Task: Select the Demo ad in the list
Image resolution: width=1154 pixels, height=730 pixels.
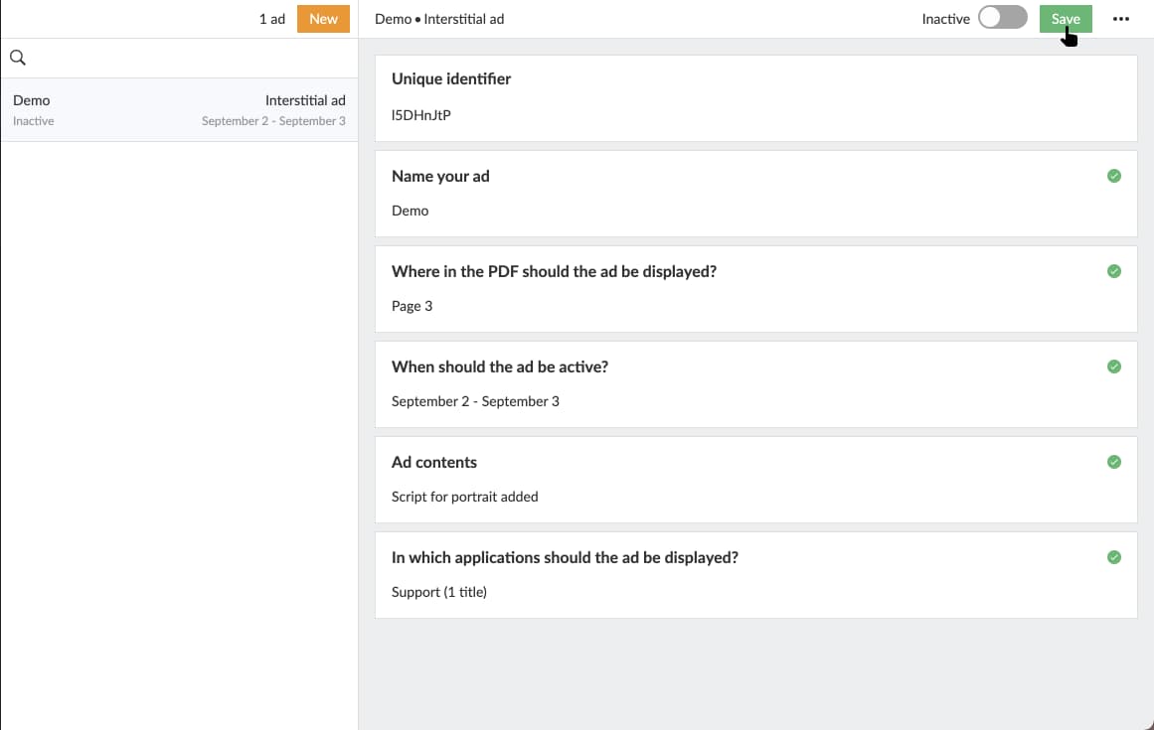Action: [x=179, y=109]
